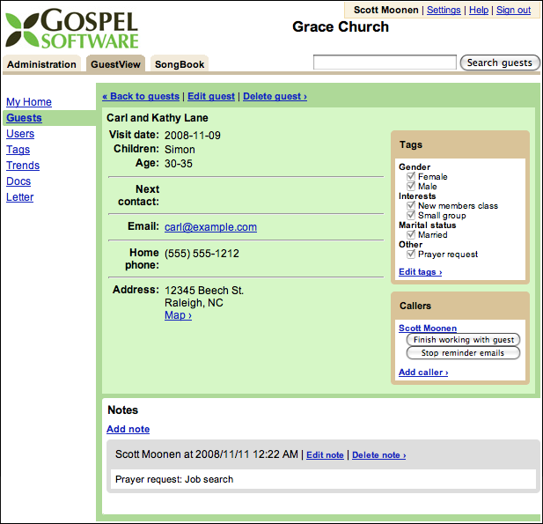Go back to guests list
Image resolution: width=543 pixels, height=524 pixels.
[x=141, y=96]
